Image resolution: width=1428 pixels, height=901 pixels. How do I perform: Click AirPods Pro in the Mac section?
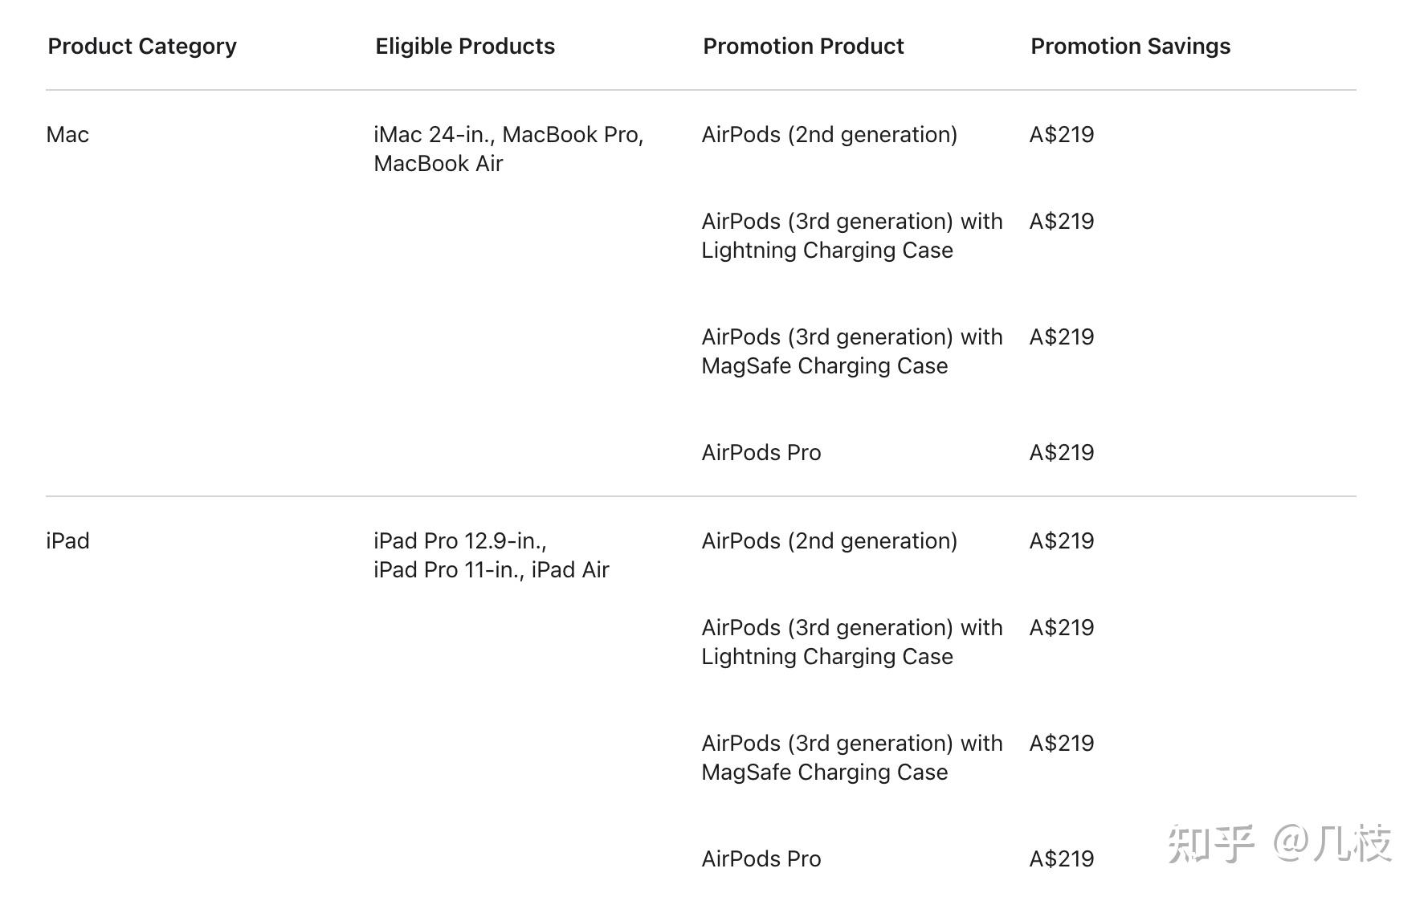coord(761,453)
